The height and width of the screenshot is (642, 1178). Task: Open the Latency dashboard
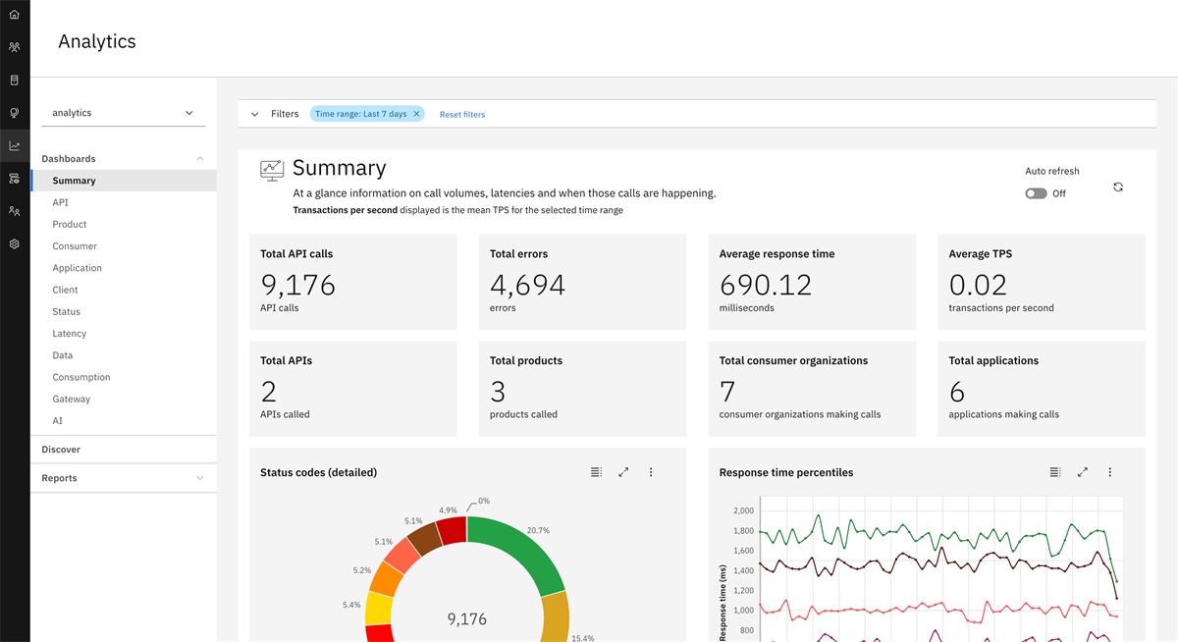point(70,334)
